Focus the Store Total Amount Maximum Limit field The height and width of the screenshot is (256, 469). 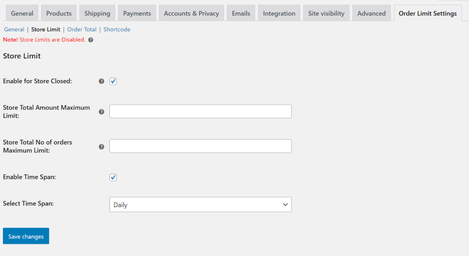pos(200,111)
